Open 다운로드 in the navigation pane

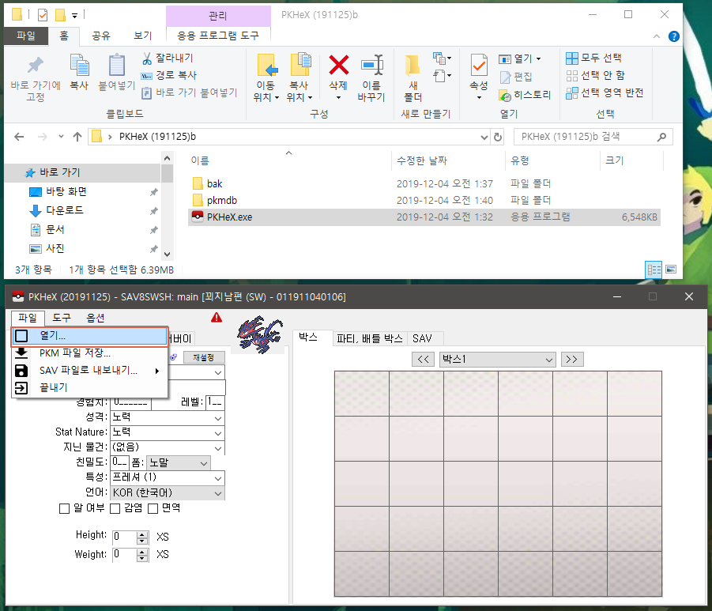65,211
